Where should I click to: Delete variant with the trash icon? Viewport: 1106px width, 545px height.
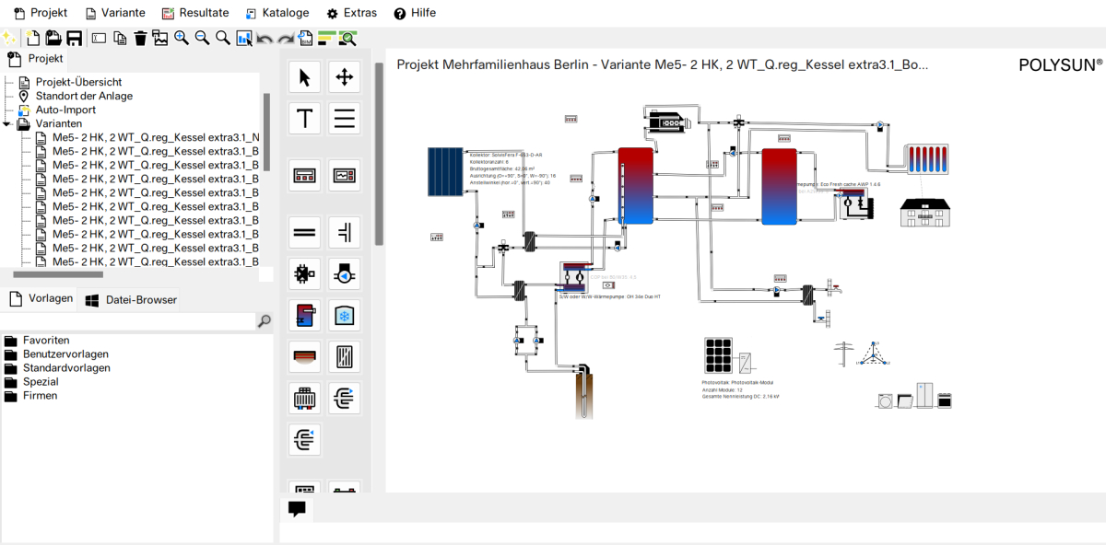pyautogui.click(x=140, y=38)
